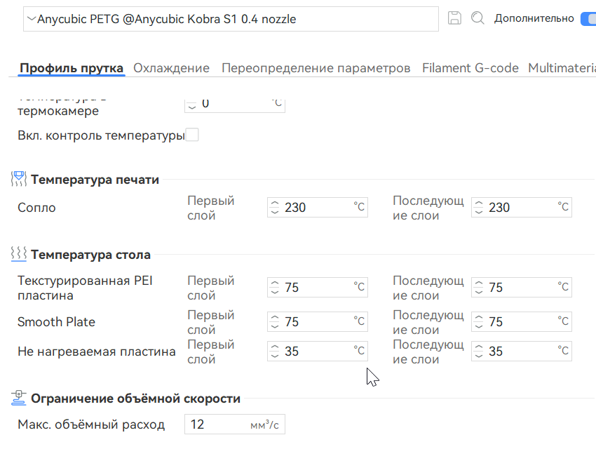Click the nozzle print temperature section icon
596x468 pixels.
19,180
